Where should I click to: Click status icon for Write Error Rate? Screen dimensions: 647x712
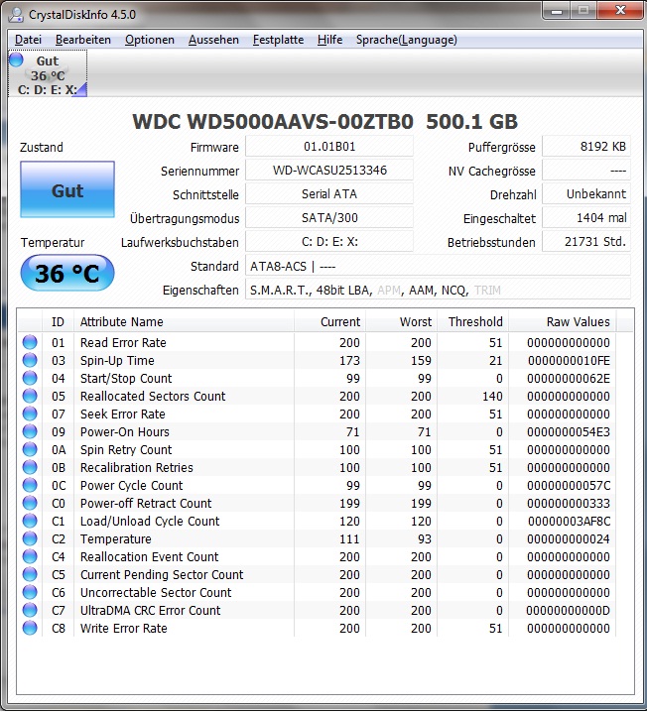point(30,628)
